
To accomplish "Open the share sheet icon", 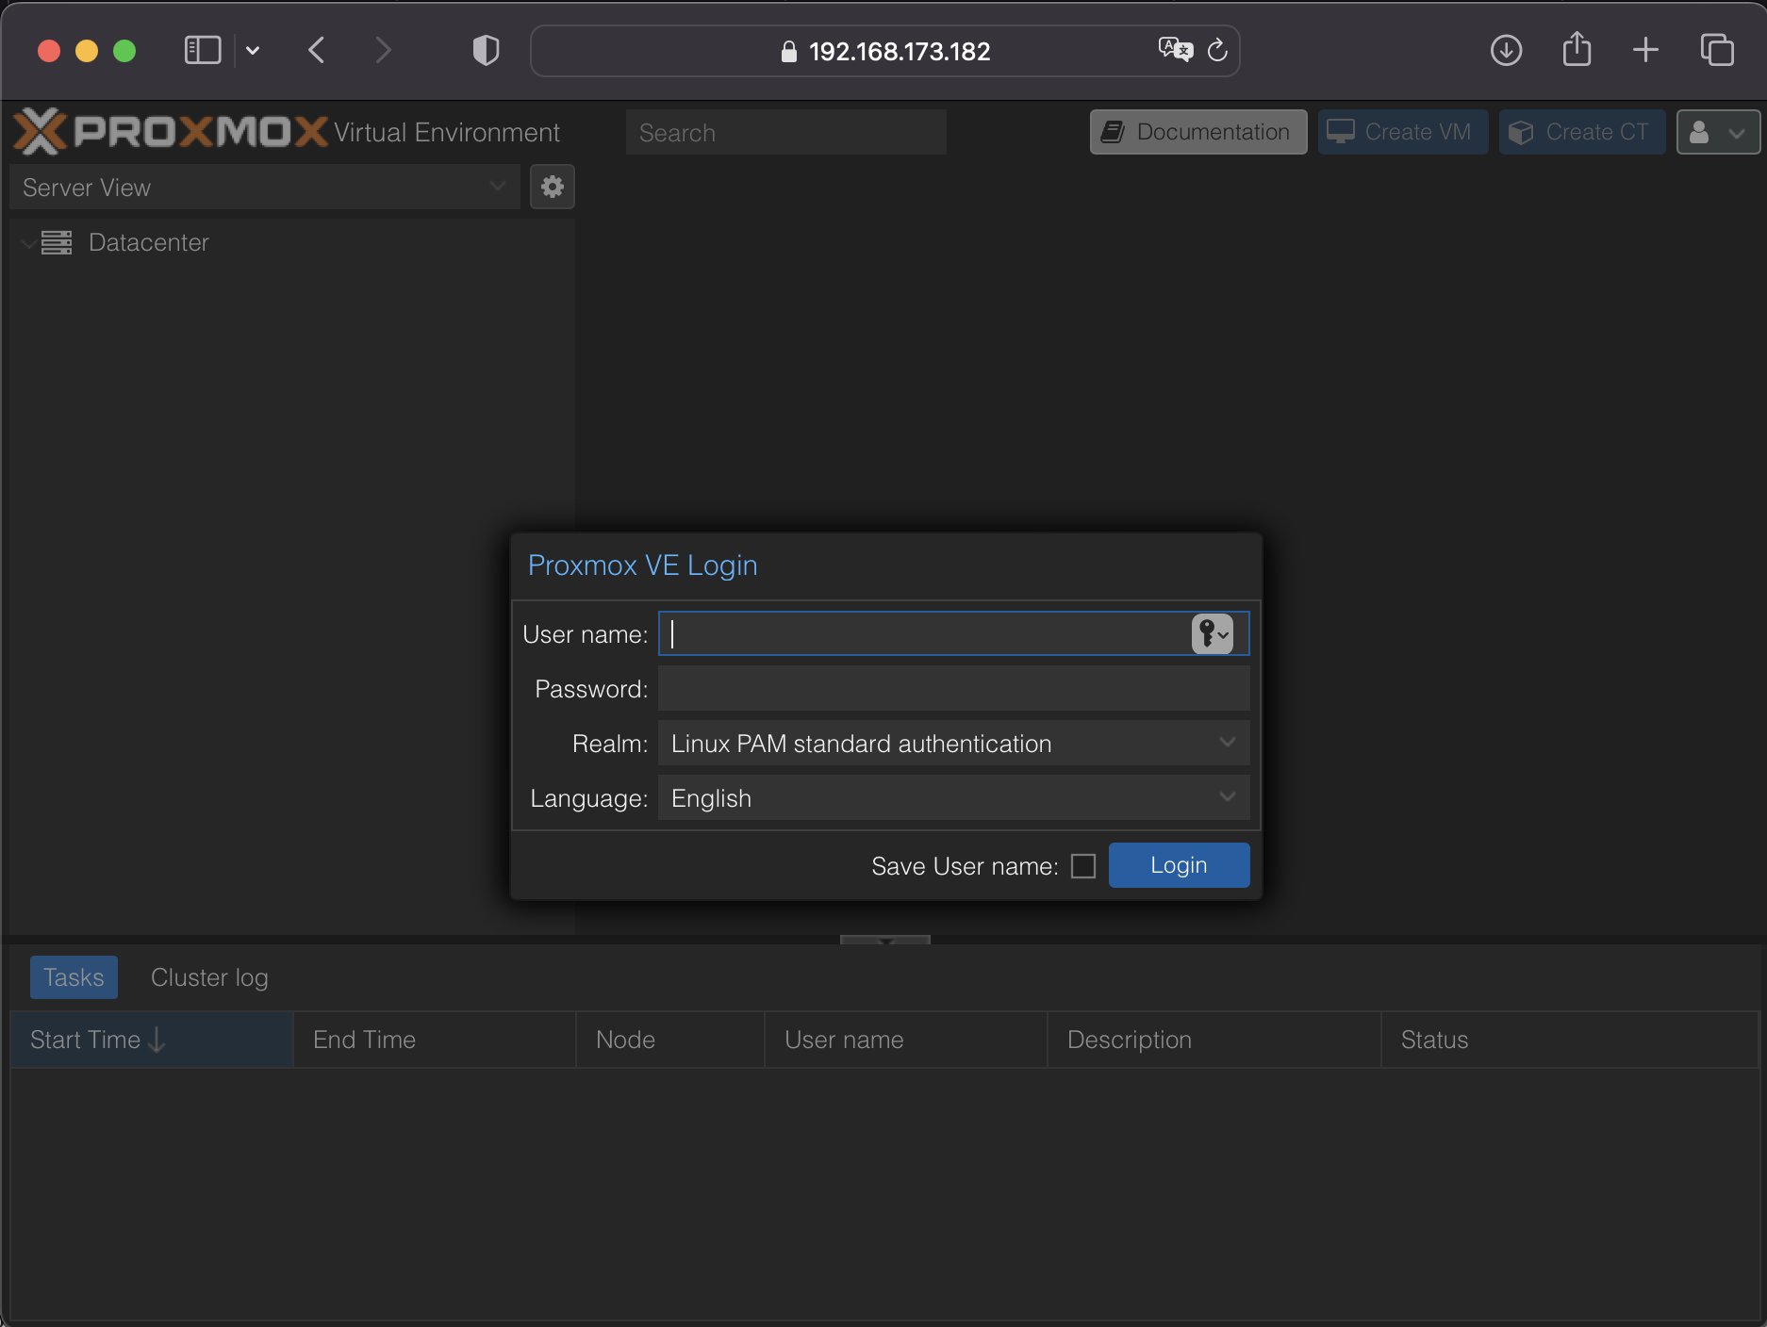I will pyautogui.click(x=1577, y=49).
